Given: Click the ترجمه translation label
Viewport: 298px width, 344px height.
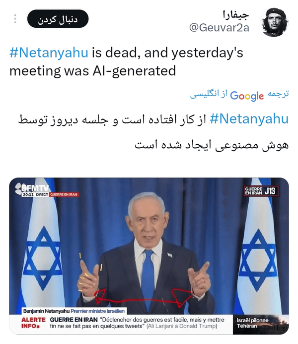Looking at the screenshot, I should 278,94.
